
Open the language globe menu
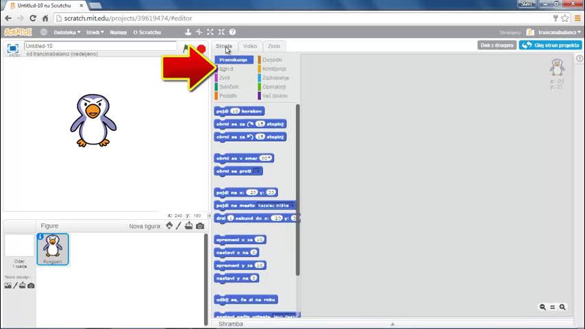[44, 32]
